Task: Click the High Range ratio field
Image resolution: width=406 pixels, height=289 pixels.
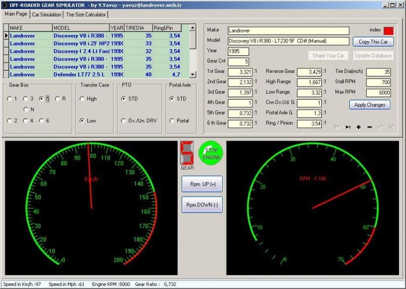Action: point(310,82)
